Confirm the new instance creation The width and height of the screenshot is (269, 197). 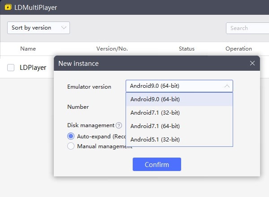pyautogui.click(x=157, y=164)
